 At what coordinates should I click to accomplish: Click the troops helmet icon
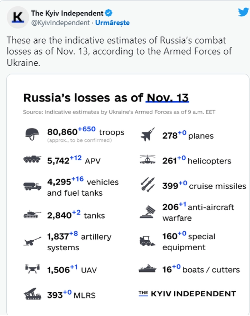pyautogui.click(x=32, y=134)
